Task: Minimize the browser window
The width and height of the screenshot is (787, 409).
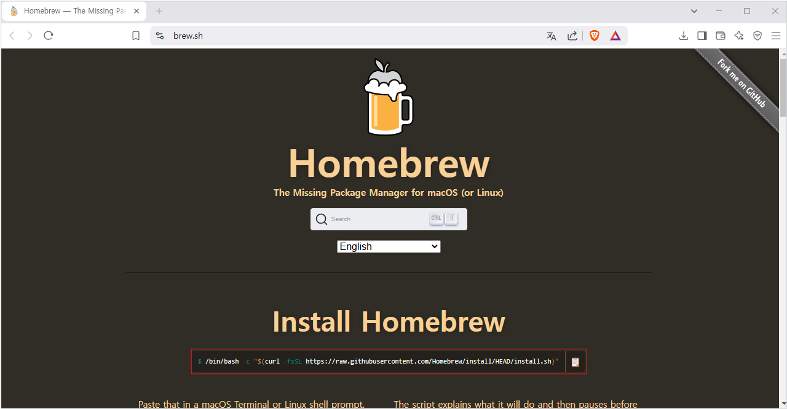Action: click(x=719, y=11)
